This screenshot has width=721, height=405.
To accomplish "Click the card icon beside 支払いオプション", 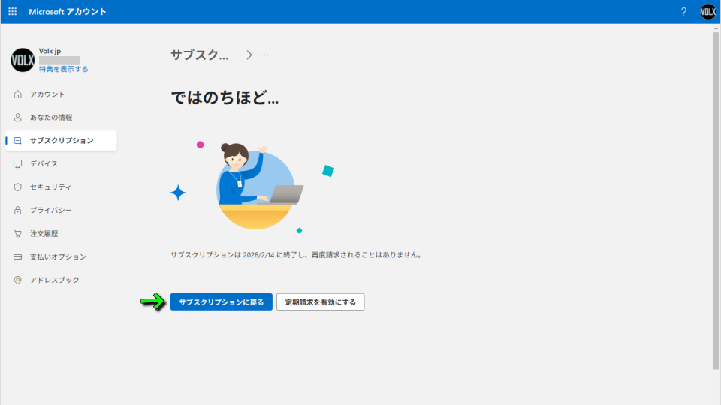I will point(18,257).
